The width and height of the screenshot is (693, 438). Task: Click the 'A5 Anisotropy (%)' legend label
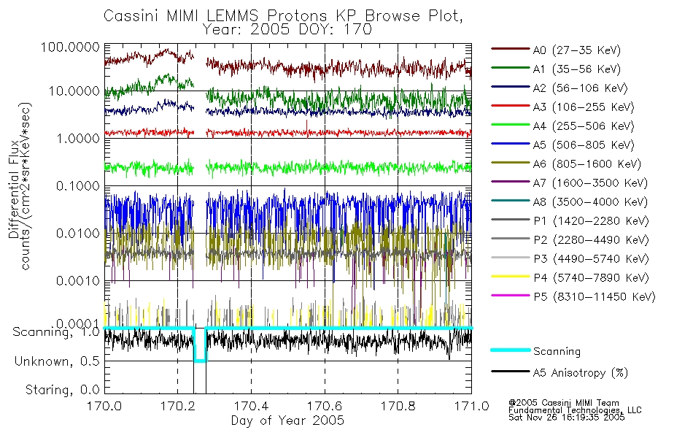(x=581, y=373)
